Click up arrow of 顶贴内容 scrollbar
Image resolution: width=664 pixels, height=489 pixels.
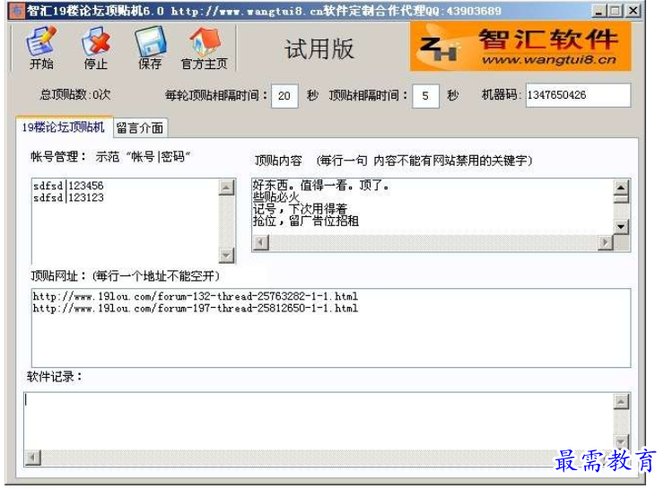point(621,188)
